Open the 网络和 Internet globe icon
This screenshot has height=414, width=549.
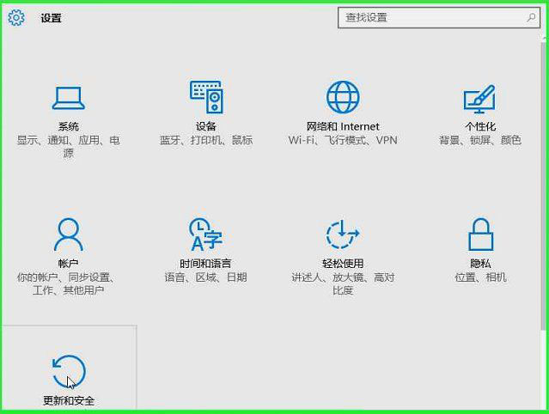tap(343, 97)
